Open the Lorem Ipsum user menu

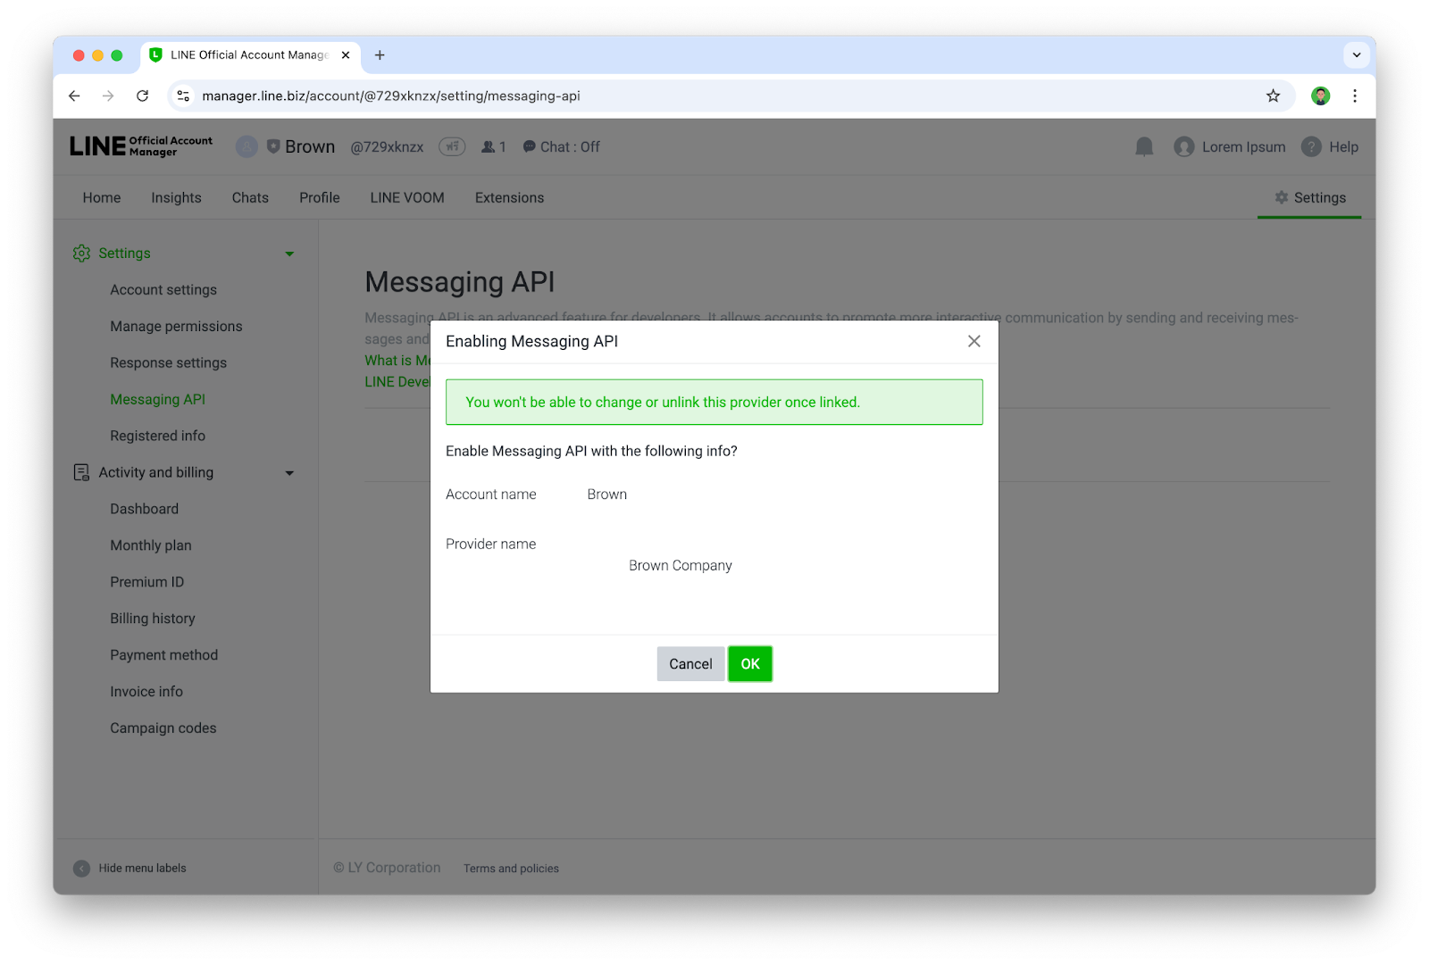click(1230, 146)
